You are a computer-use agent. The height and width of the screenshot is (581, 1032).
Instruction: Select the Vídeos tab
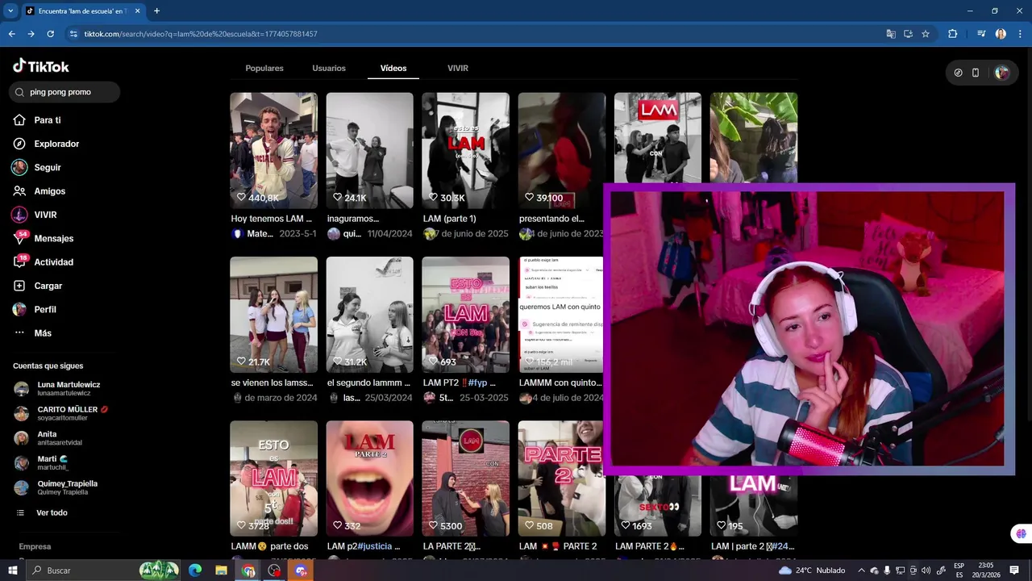tap(393, 69)
